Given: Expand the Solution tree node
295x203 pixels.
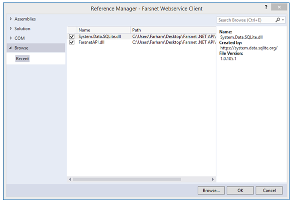Looking at the screenshot, I should point(10,28).
